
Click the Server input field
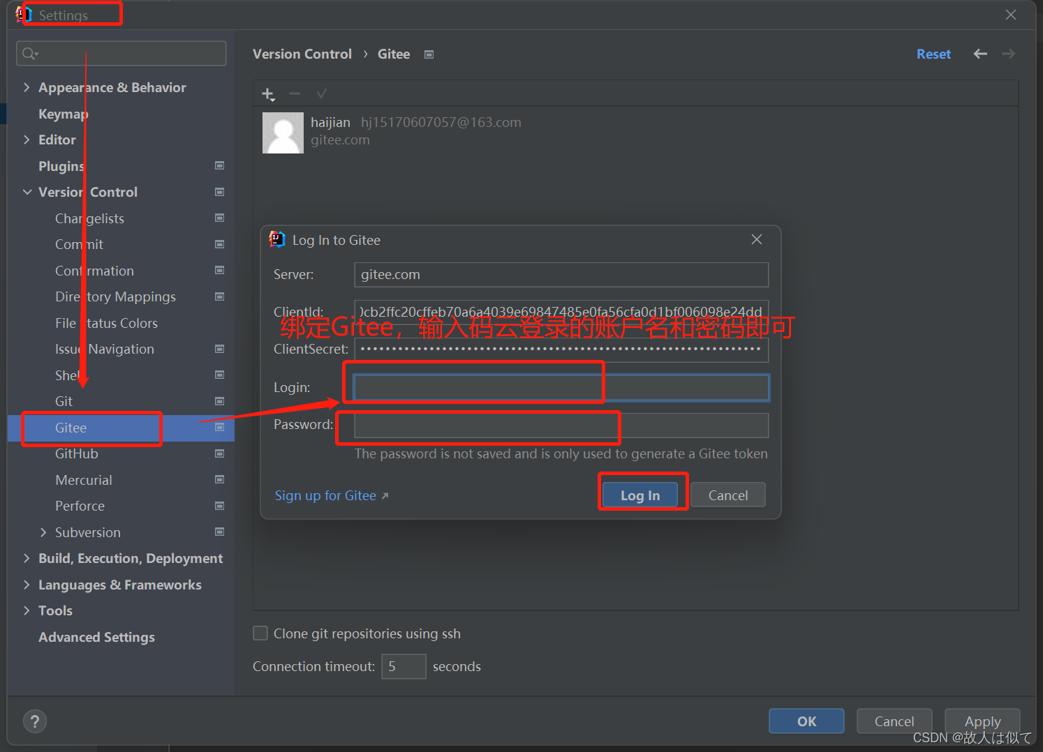(561, 274)
